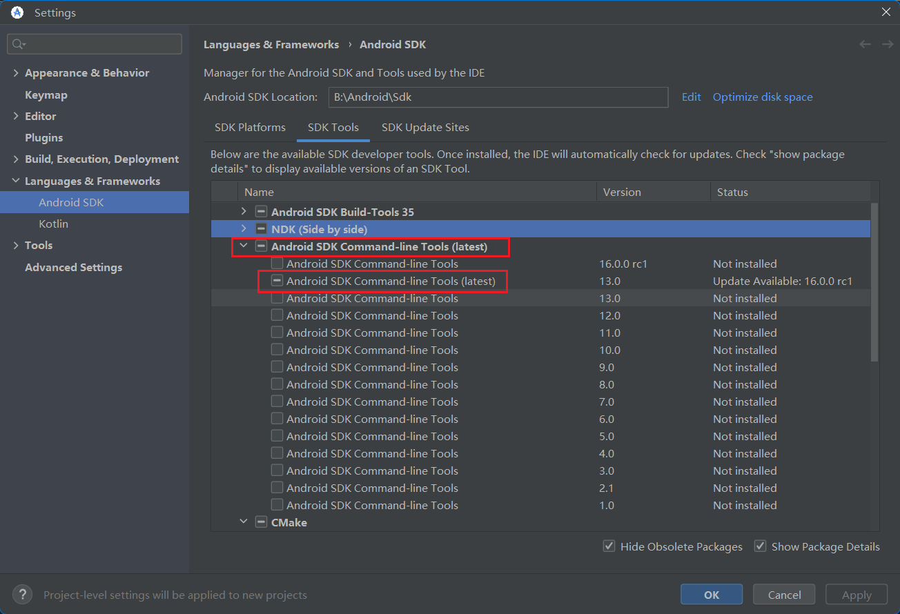Screen dimensions: 900x614
Task: Check Command-line Tools version 10.0
Action: pyautogui.click(x=277, y=350)
